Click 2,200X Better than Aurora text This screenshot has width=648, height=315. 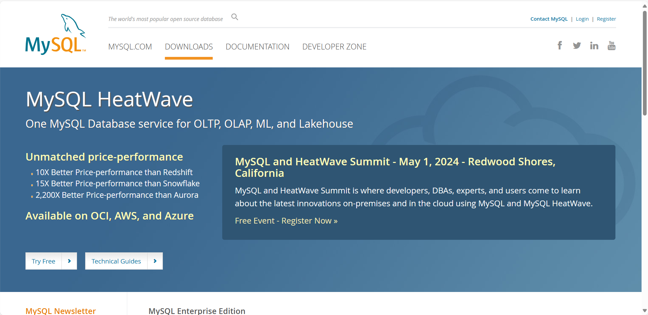coord(117,195)
